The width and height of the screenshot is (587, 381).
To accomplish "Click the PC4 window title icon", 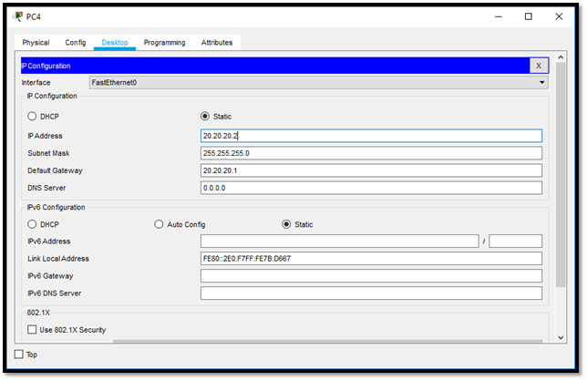I will coord(18,15).
